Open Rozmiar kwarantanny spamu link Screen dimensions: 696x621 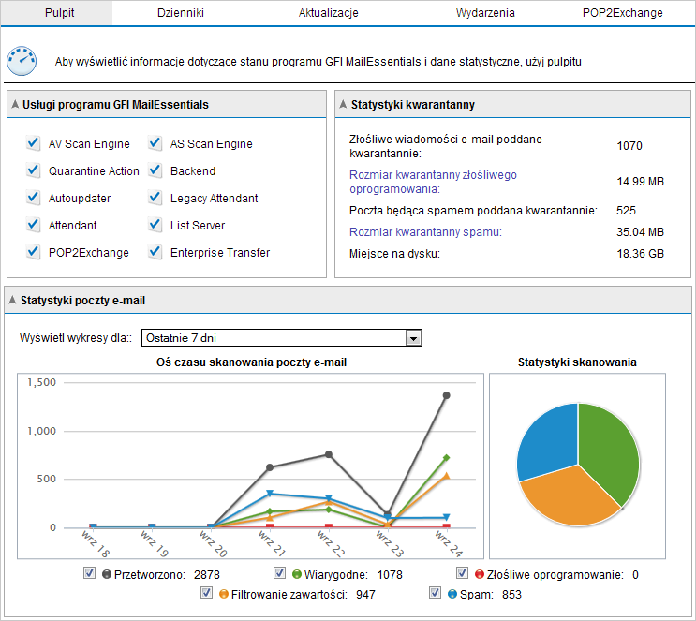(425, 232)
